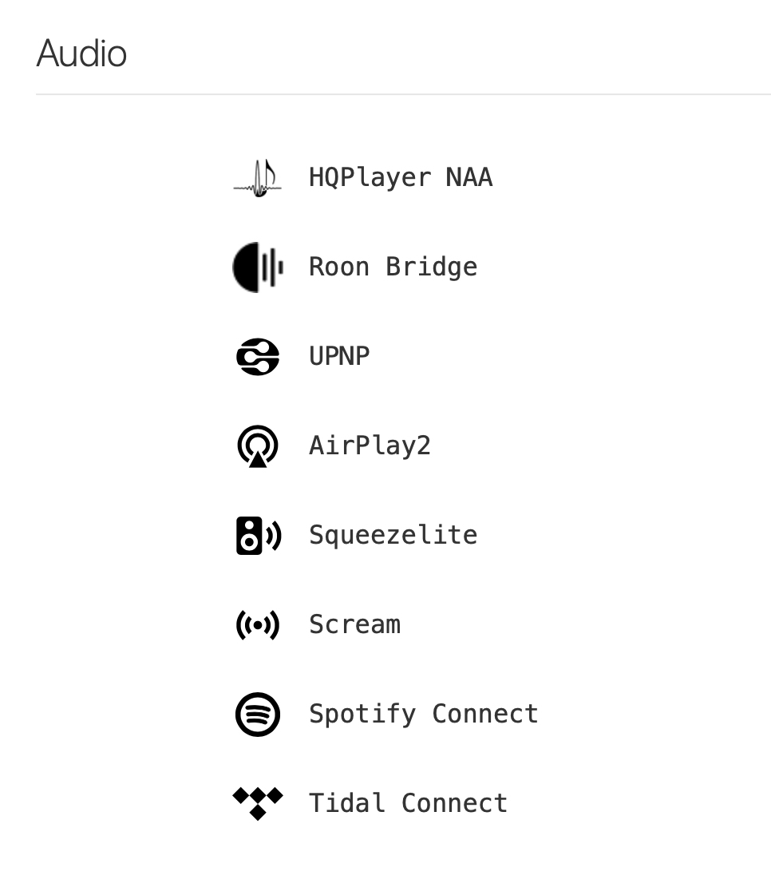This screenshot has height=891, width=771.
Task: Open the Spotify Connect logo icon
Action: (257, 715)
